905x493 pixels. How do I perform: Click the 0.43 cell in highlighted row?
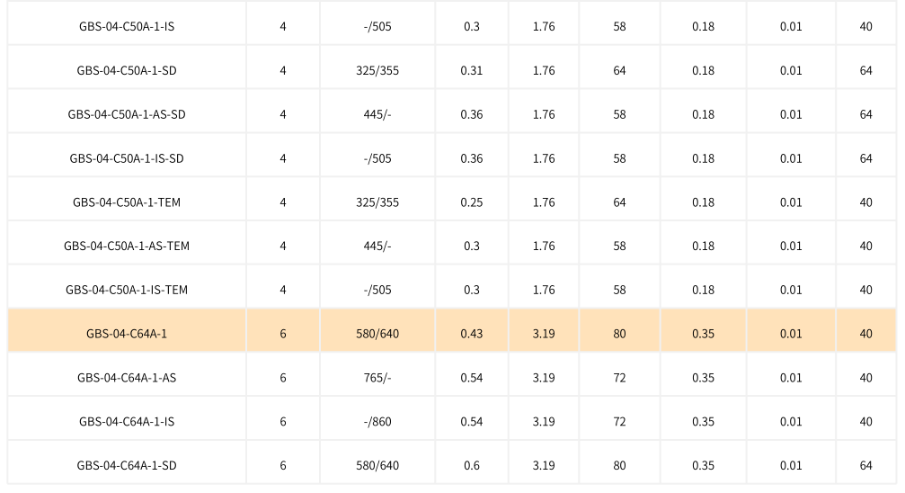pos(472,334)
